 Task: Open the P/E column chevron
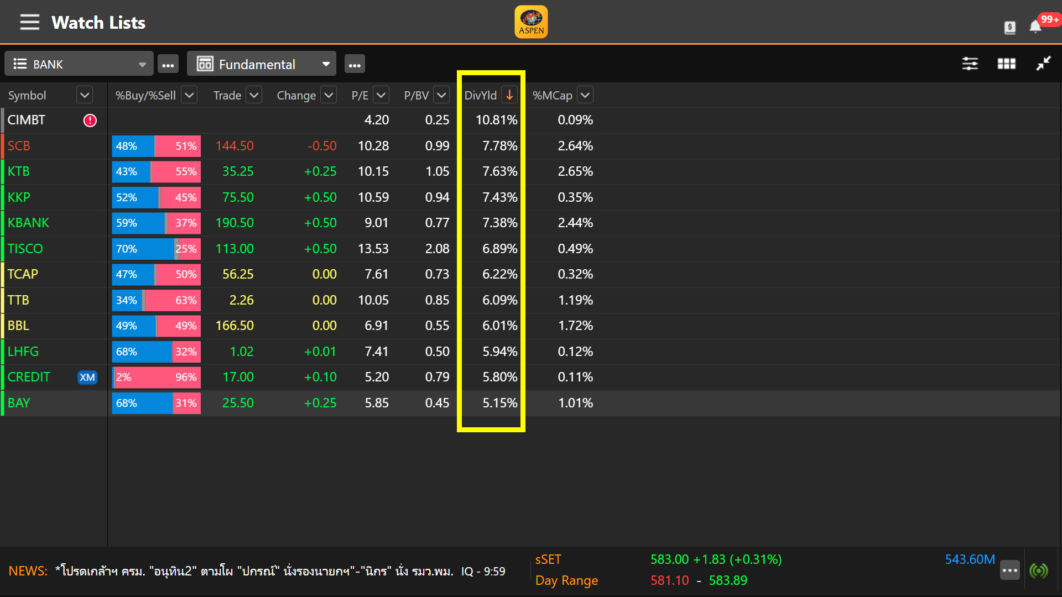[x=381, y=95]
